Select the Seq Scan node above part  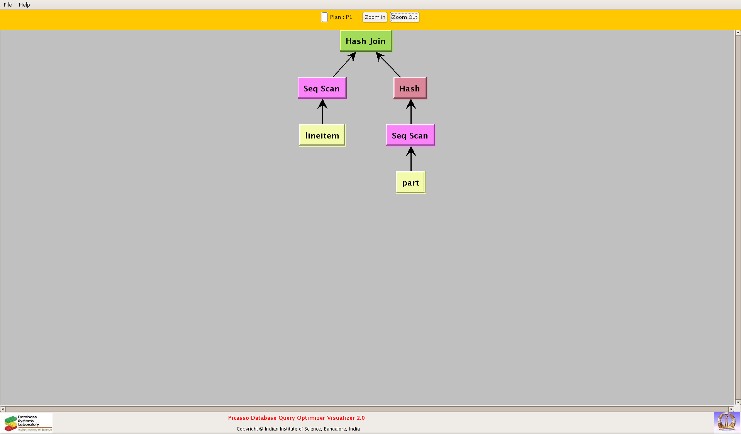click(410, 135)
